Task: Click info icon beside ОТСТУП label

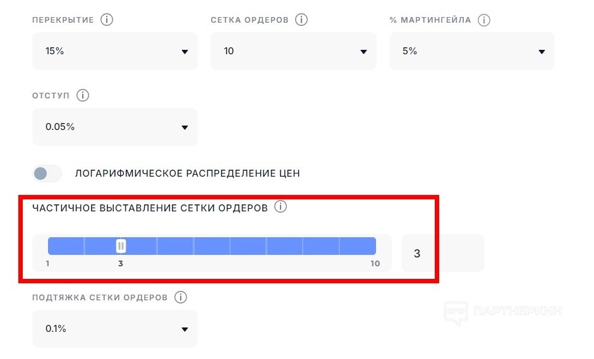Action: (82, 95)
